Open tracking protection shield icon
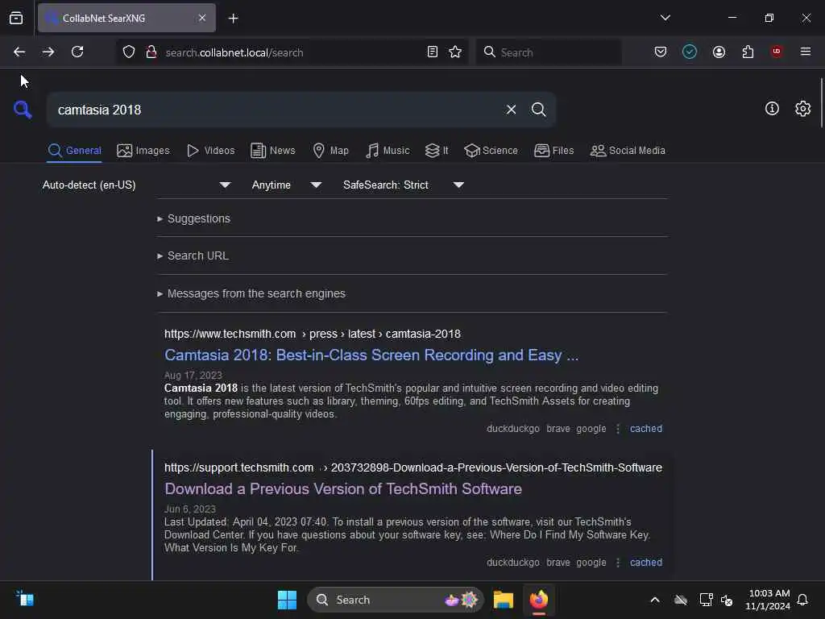The image size is (825, 619). [129, 52]
